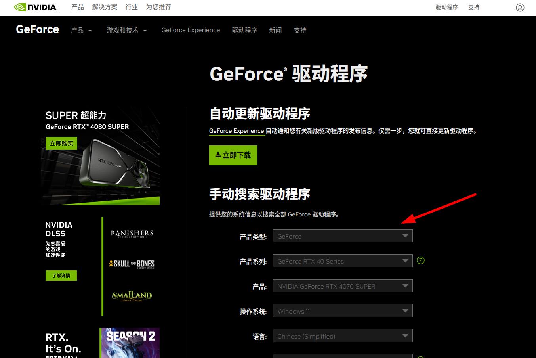Expand the 游戏和技术 dropdown menu
The width and height of the screenshot is (536, 358).
(x=127, y=30)
